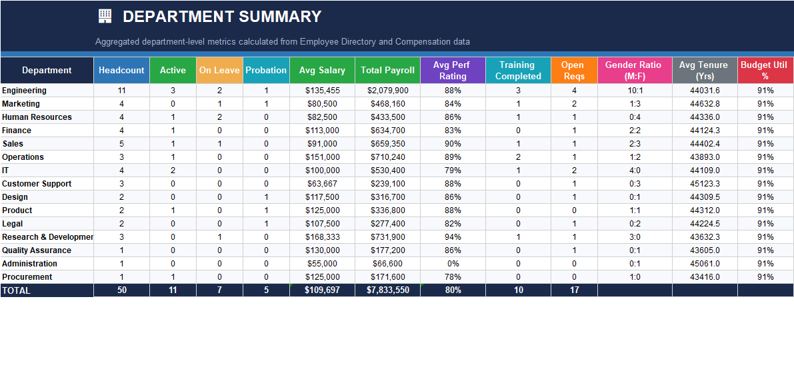The image size is (794, 377).
Task: Click the Quality Assurance row label
Action: click(47, 250)
